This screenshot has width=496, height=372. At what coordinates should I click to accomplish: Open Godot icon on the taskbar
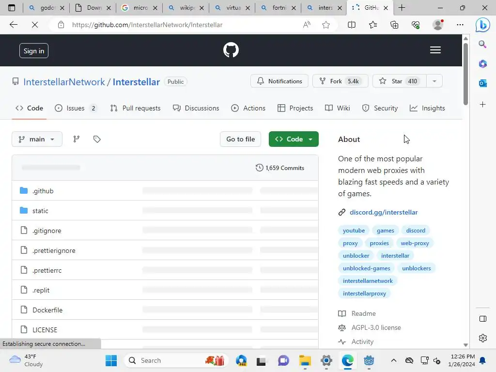[369, 360]
